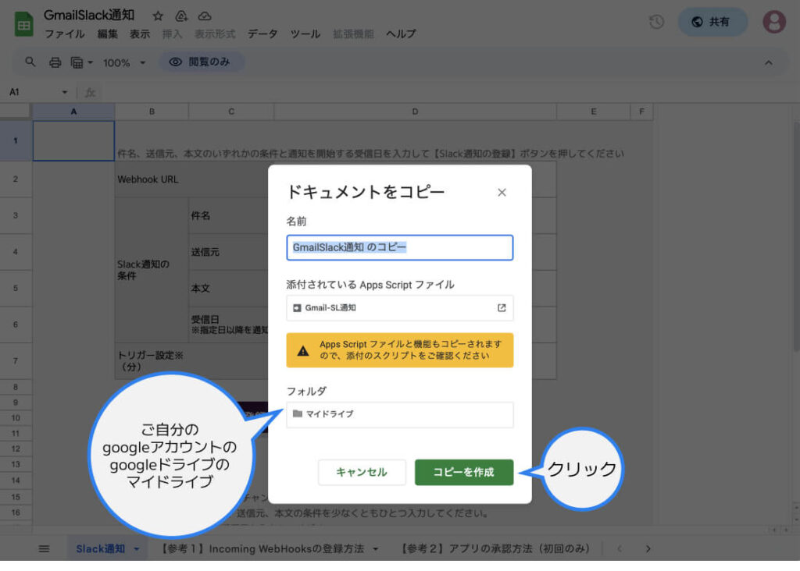Open the 表示 menu
The image size is (800, 571).
pyautogui.click(x=140, y=34)
